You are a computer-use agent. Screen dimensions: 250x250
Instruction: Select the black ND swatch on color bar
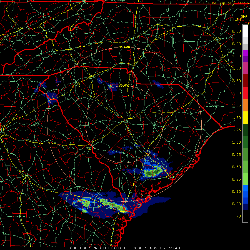tap(245, 216)
